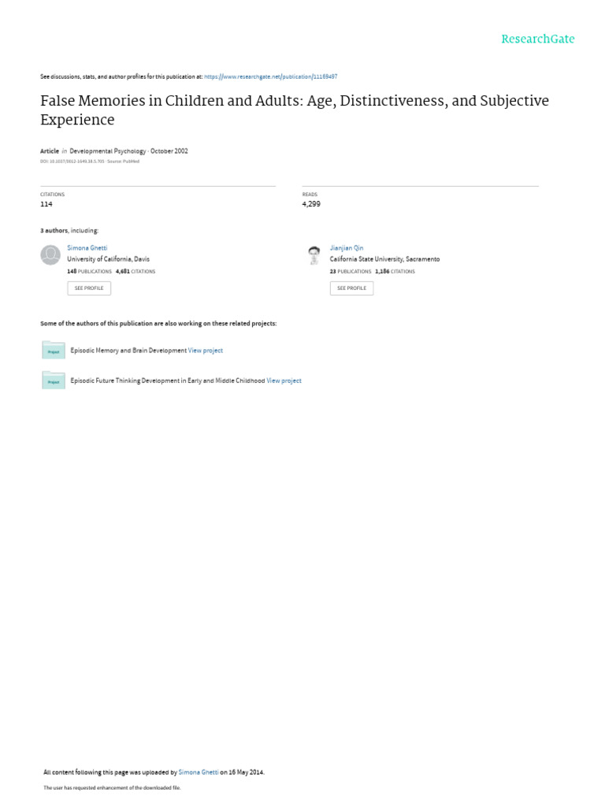The width and height of the screenshot is (605, 807).
Task: Open Jianjian Qin's author name link
Action: coord(347,248)
